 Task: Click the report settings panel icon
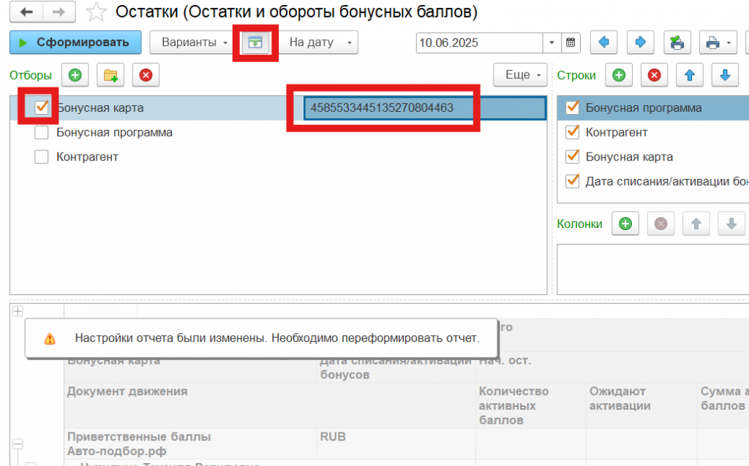[x=256, y=42]
